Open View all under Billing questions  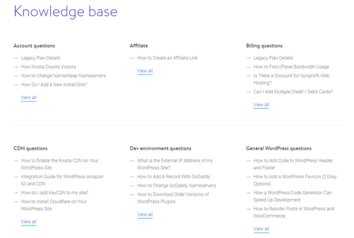[x=261, y=105]
